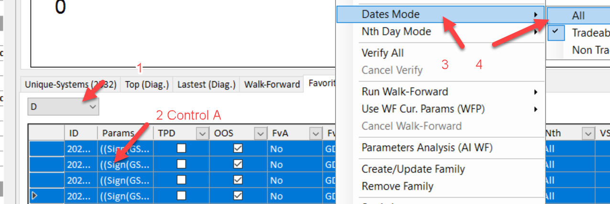
Task: Select Remove Family menu item
Action: (397, 186)
